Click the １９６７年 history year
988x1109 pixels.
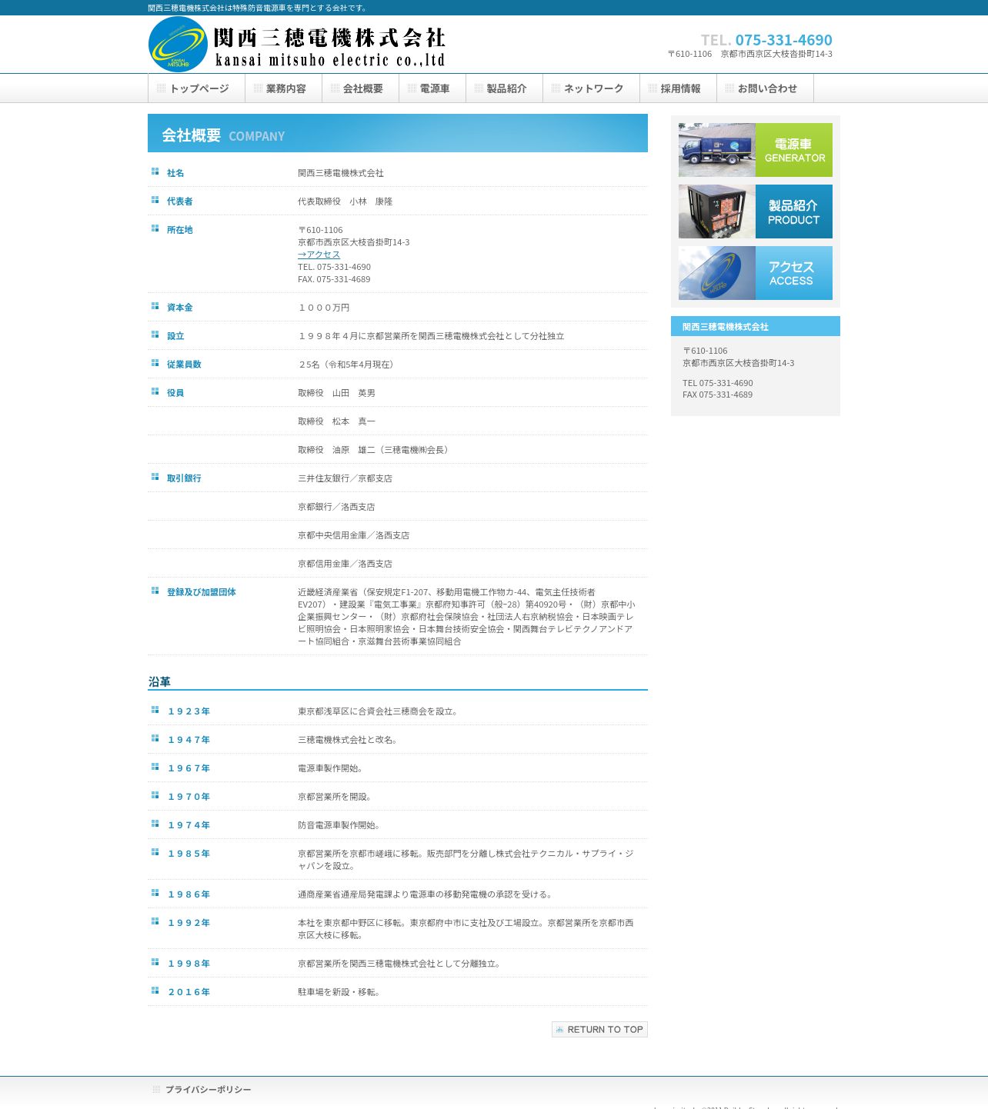click(189, 768)
